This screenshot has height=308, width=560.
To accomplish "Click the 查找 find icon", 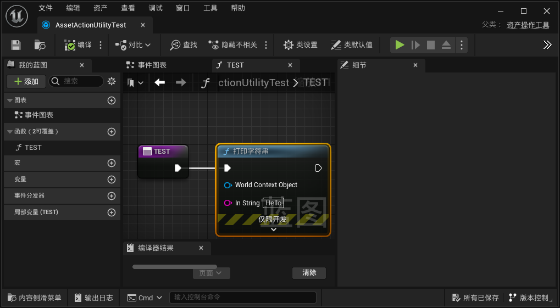I will [x=184, y=45].
